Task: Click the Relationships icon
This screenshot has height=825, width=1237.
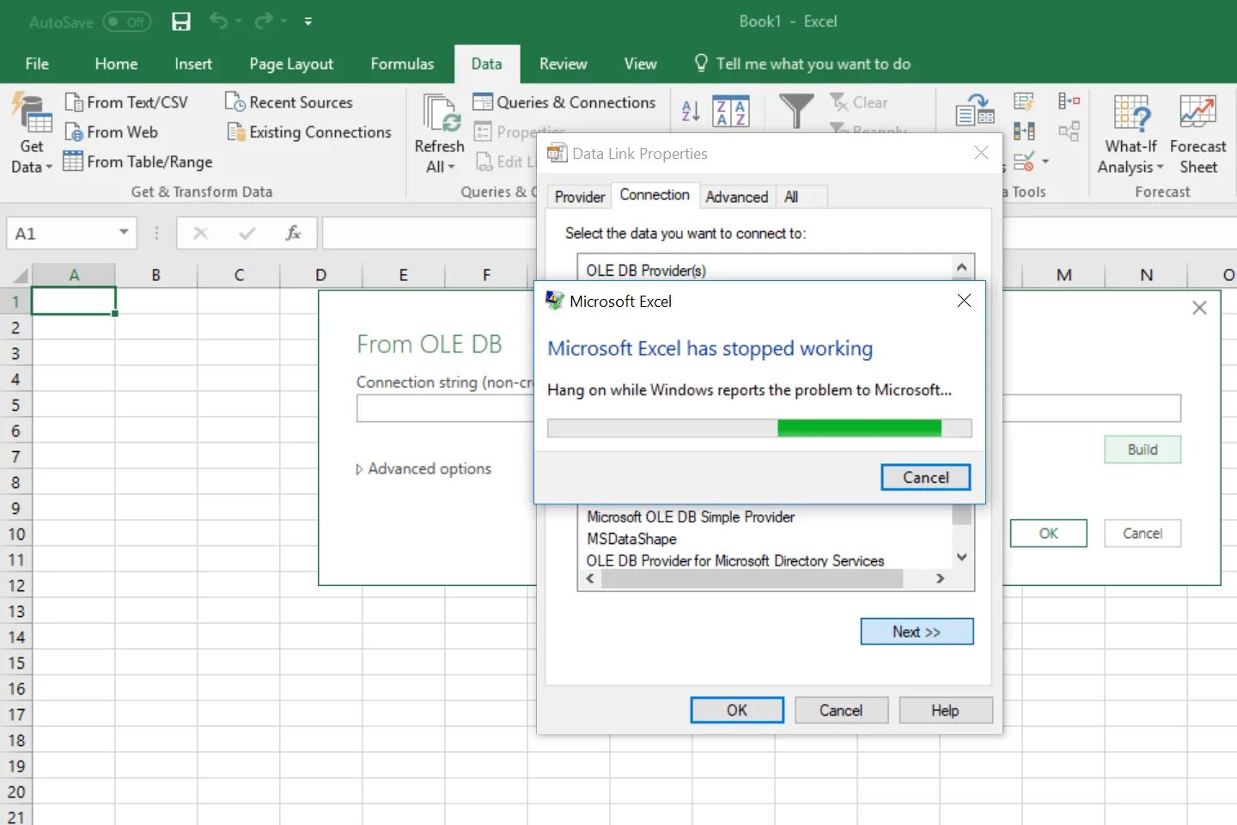Action: [x=1069, y=131]
